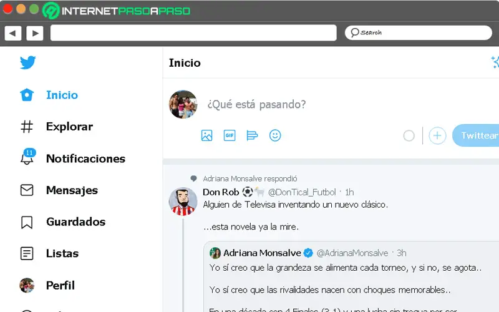
Task: Click Adriana Monsalve's small avatar
Action: coord(215,253)
